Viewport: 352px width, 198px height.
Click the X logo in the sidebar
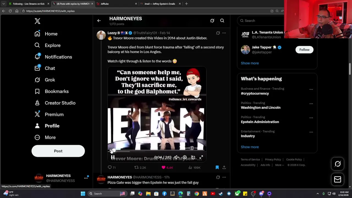pos(37,21)
